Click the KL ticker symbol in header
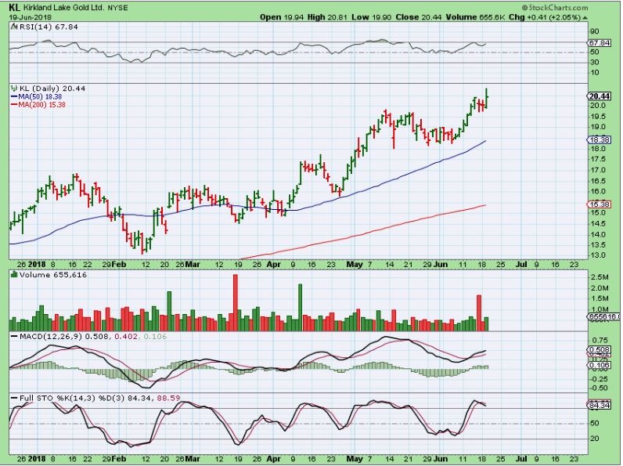 click(14, 7)
